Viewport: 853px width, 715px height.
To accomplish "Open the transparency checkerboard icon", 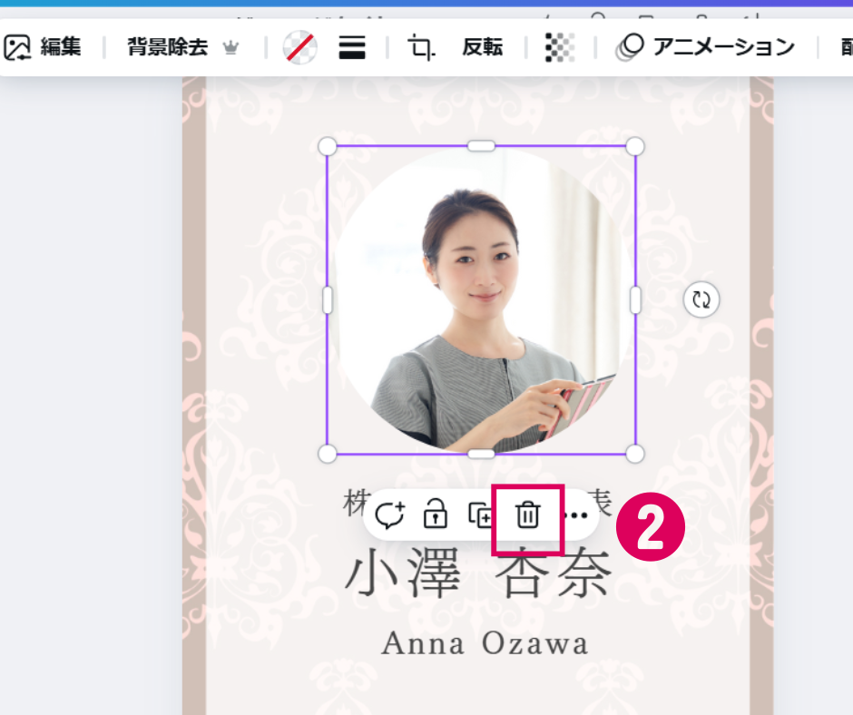I will click(x=560, y=47).
